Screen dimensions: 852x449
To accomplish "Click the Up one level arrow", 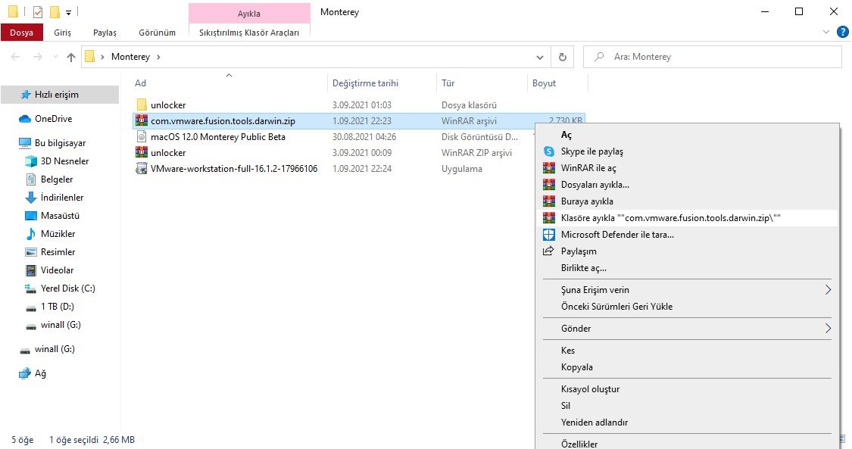I will tap(71, 57).
